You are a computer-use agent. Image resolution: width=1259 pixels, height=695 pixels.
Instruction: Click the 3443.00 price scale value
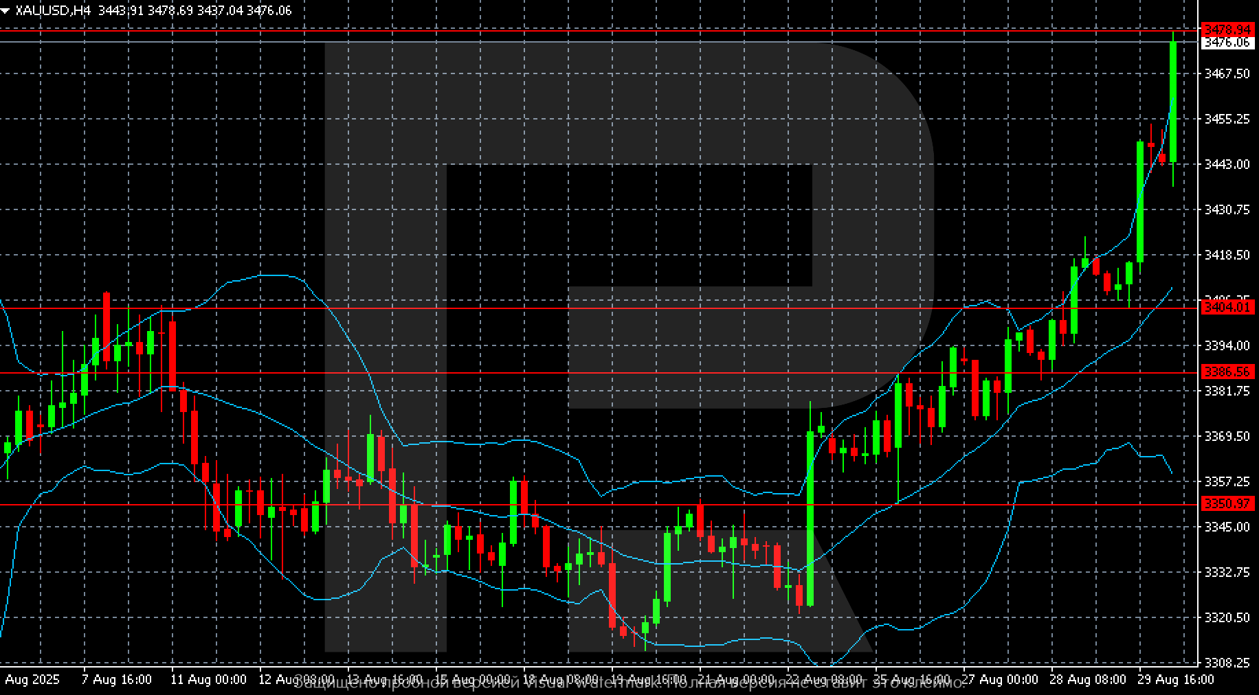(x=1227, y=164)
